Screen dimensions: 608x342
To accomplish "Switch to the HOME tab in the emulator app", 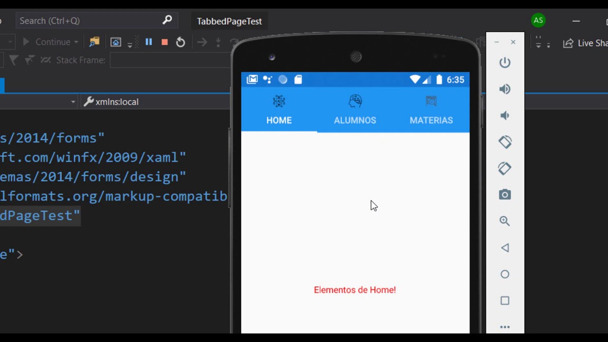I will pyautogui.click(x=279, y=111).
